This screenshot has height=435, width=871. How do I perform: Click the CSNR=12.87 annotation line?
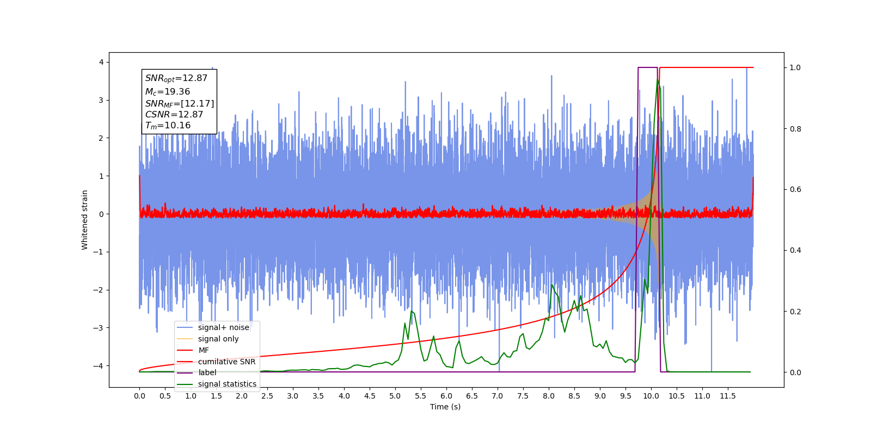coord(174,115)
